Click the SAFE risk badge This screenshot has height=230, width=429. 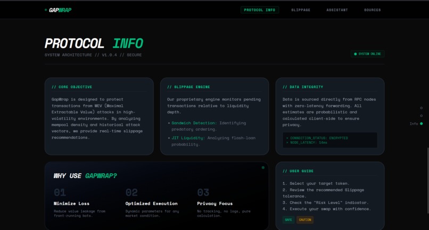pyautogui.click(x=288, y=219)
